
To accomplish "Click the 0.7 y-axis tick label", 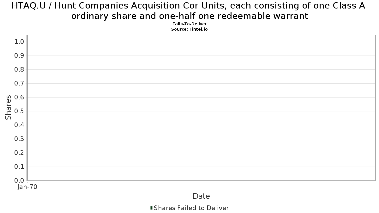I will tap(20, 83).
